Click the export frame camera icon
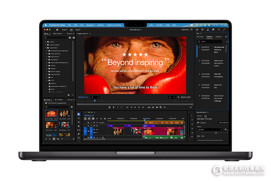Image resolution: width=271 pixels, height=181 pixels. 157,107
